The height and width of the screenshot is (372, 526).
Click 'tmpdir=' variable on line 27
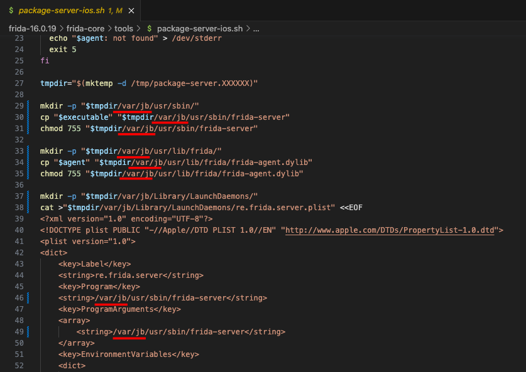[x=56, y=83]
